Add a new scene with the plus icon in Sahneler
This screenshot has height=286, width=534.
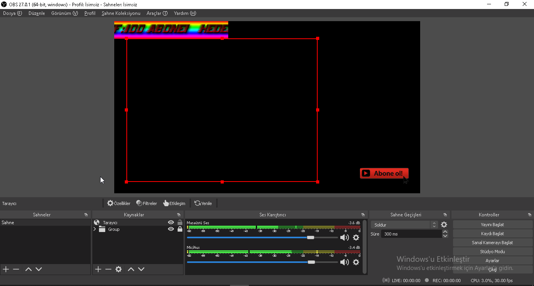[6, 269]
